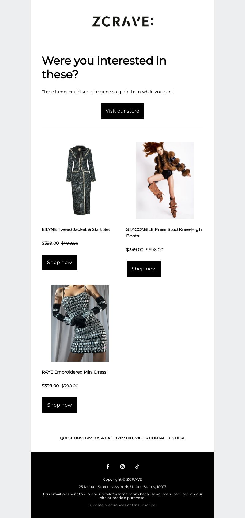The width and height of the screenshot is (245, 518).
Task: Click the $399.00 price under tweed set
Action: point(50,243)
